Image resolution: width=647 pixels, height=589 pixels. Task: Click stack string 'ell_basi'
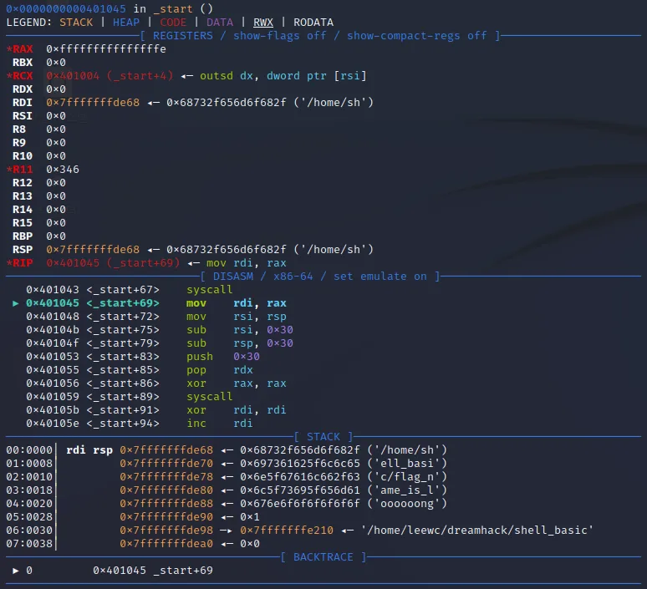[407, 463]
